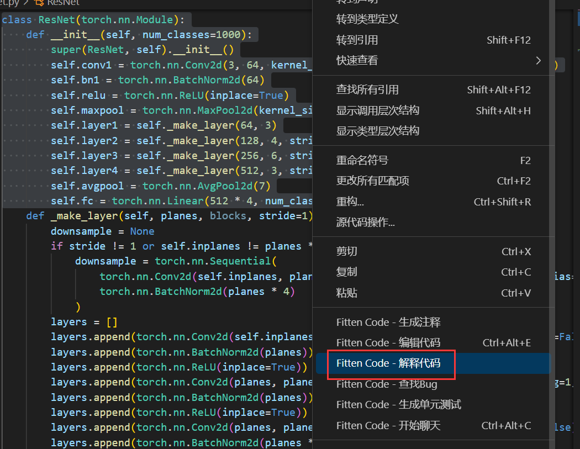Open the 重构... refactor option
Screen dimensions: 580x449
pos(350,202)
